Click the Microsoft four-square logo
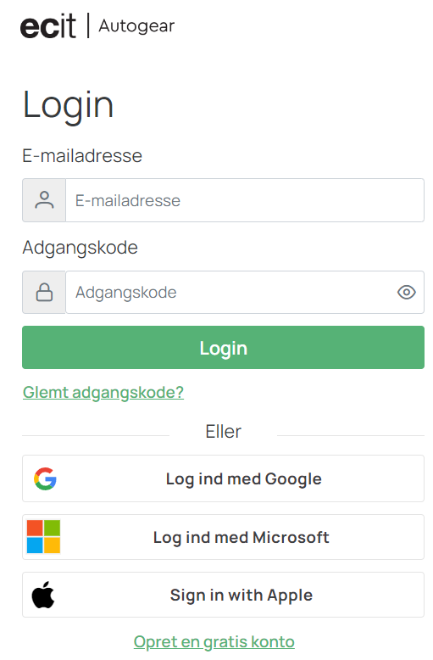Viewport: 433px width, 660px height. click(44, 537)
